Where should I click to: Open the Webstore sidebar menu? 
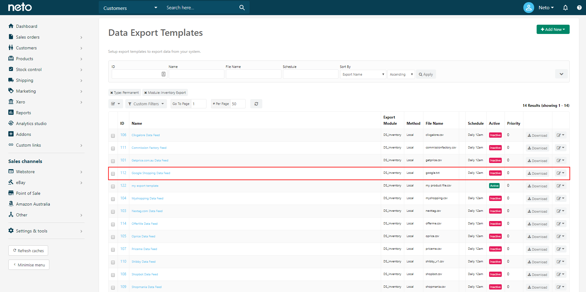point(46,172)
